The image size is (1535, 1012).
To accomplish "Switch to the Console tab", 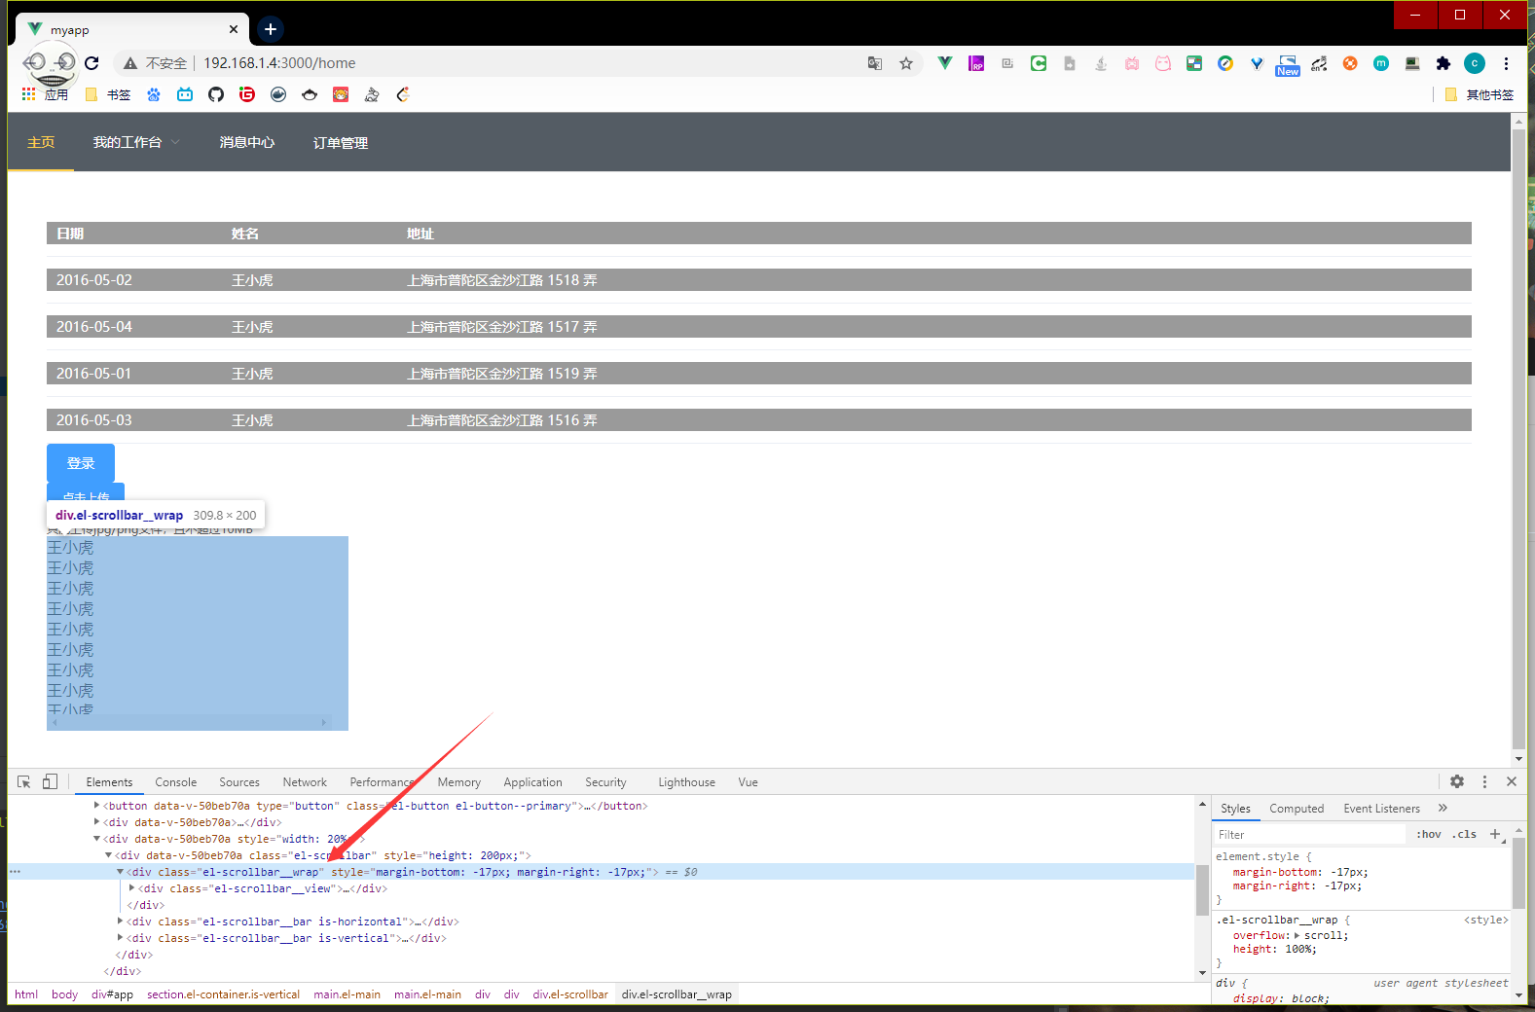I will 175,782.
